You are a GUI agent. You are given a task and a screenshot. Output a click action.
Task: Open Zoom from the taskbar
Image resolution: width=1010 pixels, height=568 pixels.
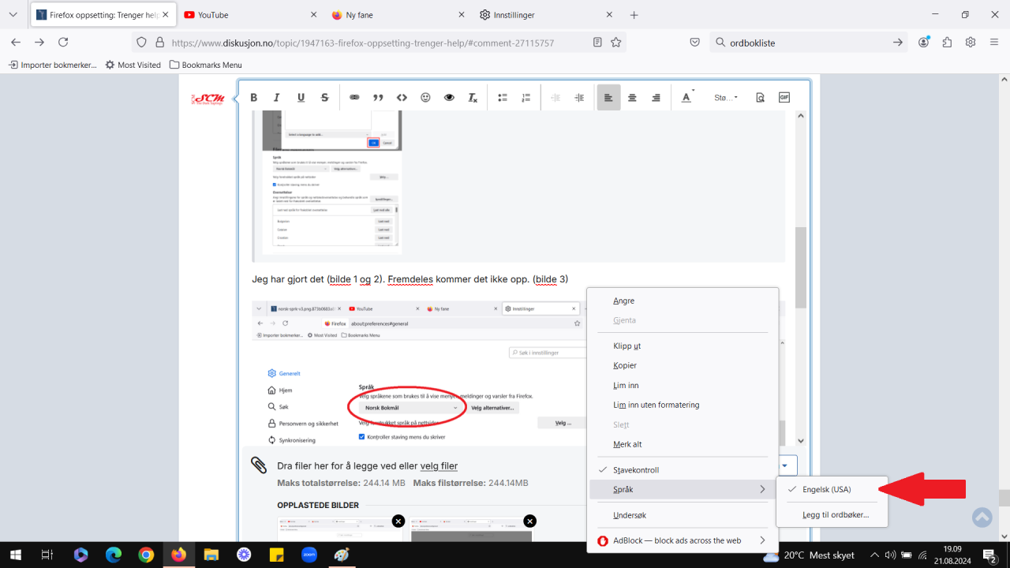309,555
